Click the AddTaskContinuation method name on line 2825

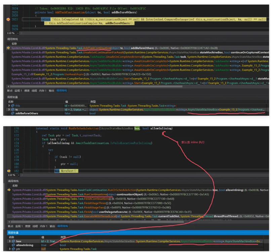click(x=70, y=12)
